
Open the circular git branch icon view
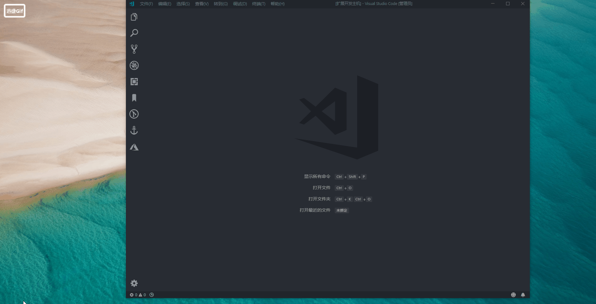point(134,114)
